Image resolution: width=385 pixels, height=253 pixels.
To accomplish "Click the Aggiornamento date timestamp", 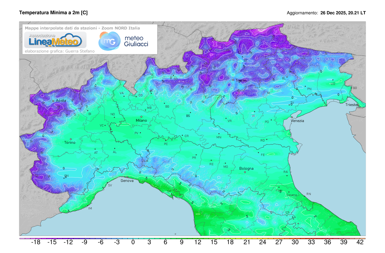I will point(343,13).
